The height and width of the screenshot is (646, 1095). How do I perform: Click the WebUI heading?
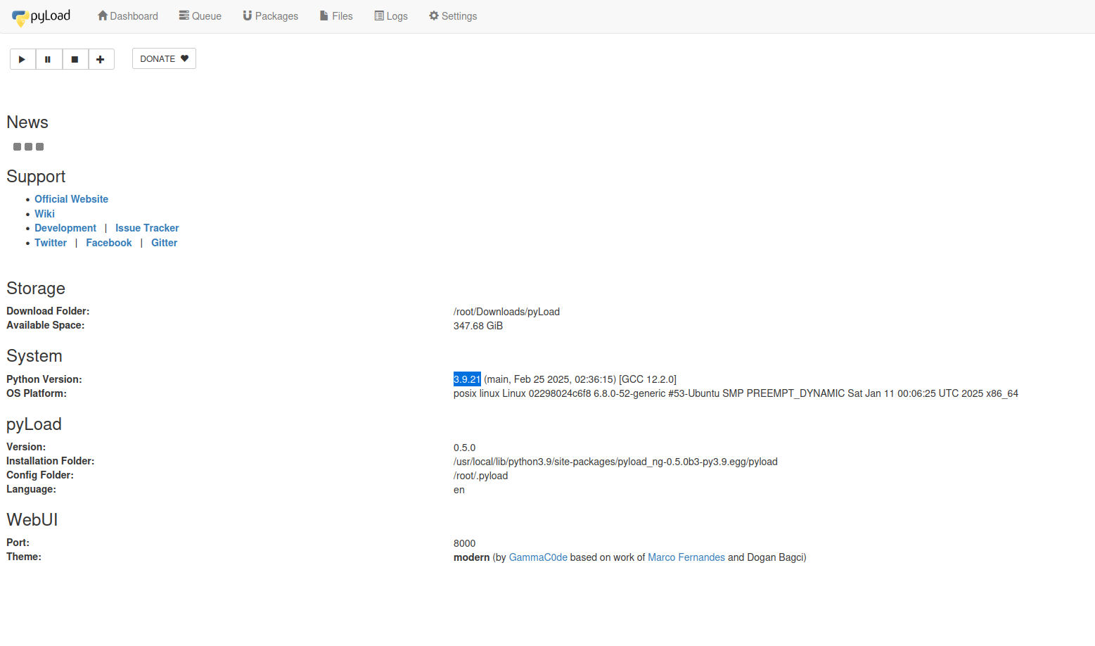32,520
